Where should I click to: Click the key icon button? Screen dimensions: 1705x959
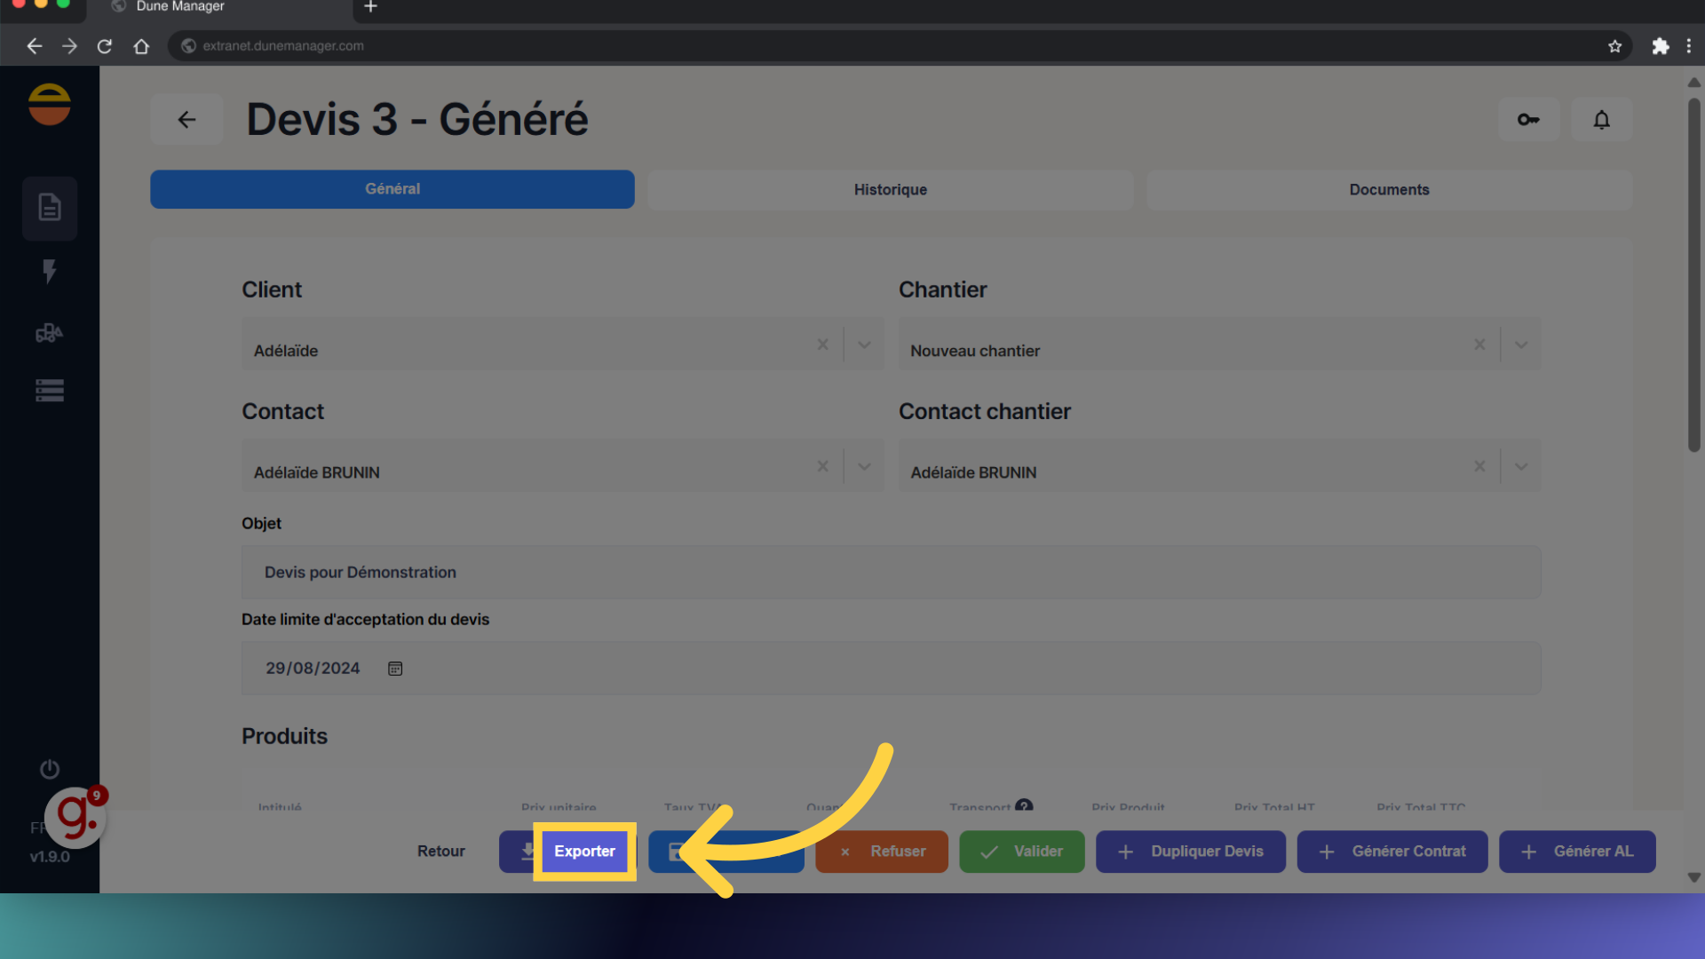pos(1528,119)
